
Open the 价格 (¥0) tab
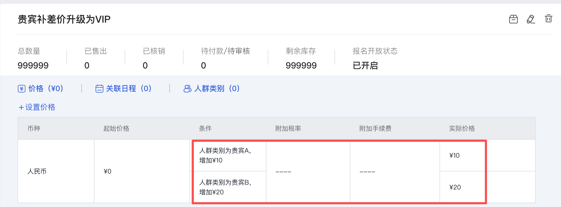(x=45, y=88)
